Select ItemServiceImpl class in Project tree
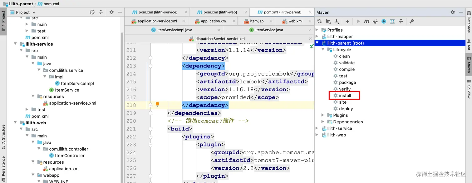Image resolution: width=472 pixels, height=183 pixels. [74, 83]
